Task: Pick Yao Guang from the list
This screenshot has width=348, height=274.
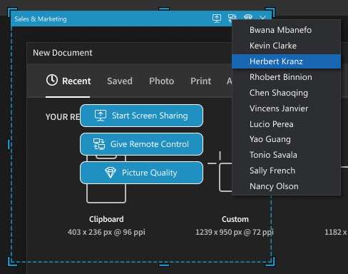Action: [286, 139]
